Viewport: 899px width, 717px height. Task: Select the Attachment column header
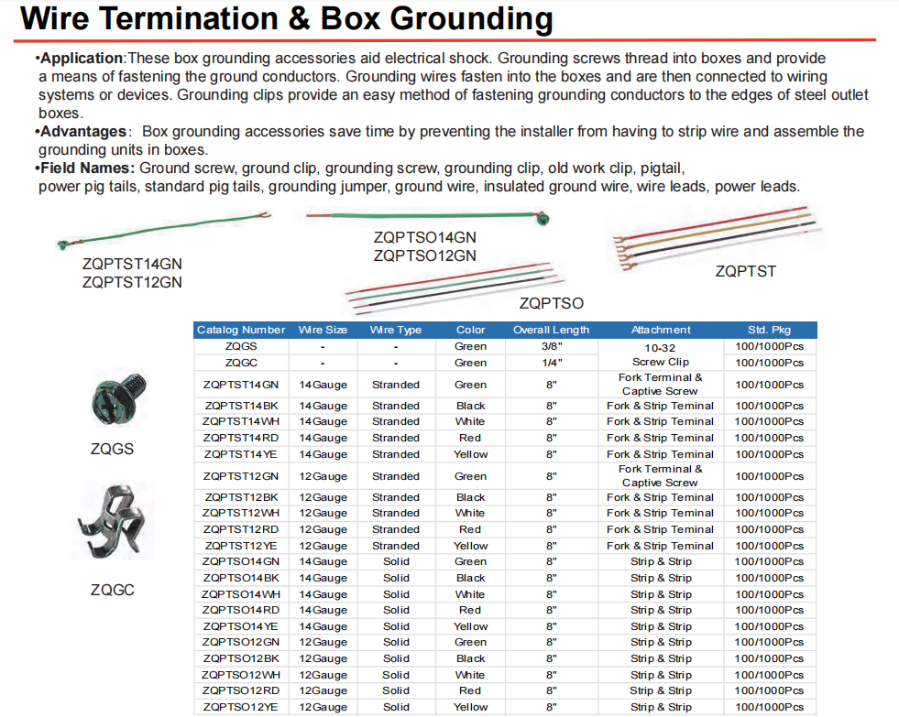pyautogui.click(x=661, y=330)
